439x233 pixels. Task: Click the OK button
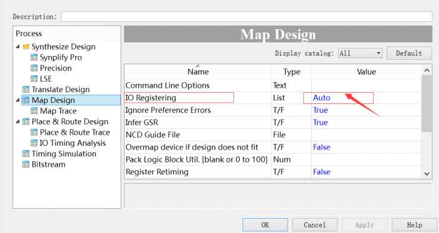pyautogui.click(x=265, y=225)
